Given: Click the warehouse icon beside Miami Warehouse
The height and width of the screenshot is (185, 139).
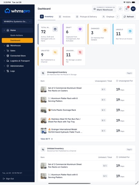Looking at the screenshot, I should 95,9.
